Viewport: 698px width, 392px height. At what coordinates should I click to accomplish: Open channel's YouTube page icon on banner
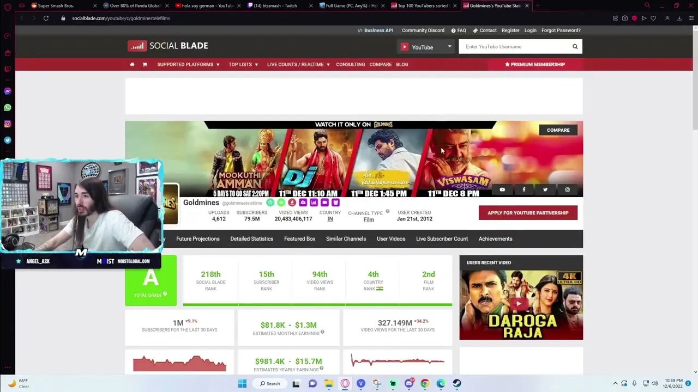point(502,189)
